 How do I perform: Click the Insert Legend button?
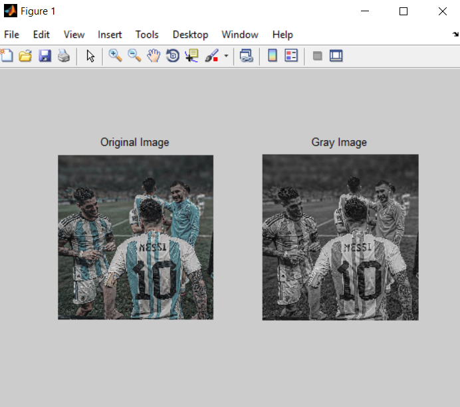(291, 56)
